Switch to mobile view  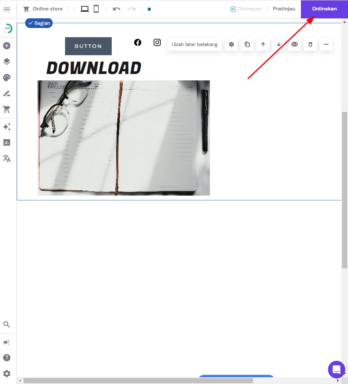click(x=96, y=9)
